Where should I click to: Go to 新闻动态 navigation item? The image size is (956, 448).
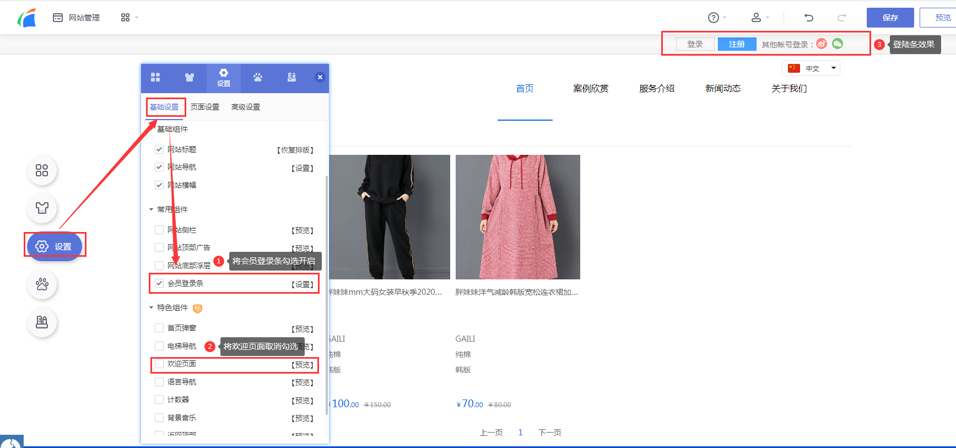click(x=723, y=89)
